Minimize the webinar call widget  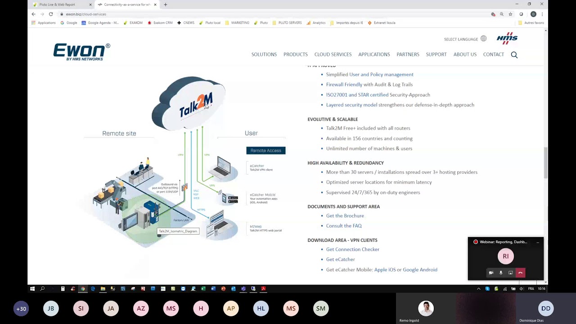pyautogui.click(x=538, y=242)
